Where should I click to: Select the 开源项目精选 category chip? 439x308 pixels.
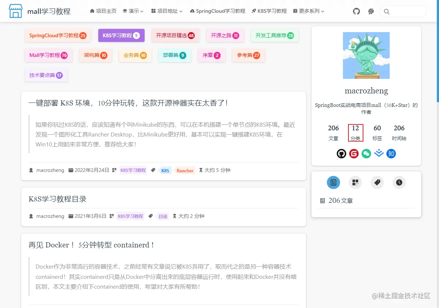click(x=175, y=35)
